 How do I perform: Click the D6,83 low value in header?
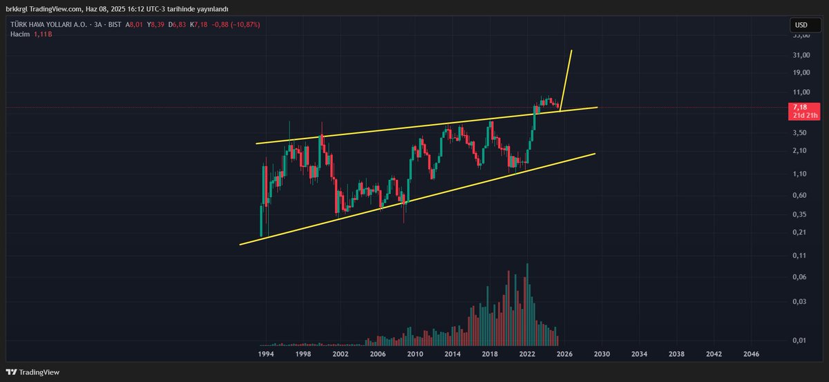(178, 25)
